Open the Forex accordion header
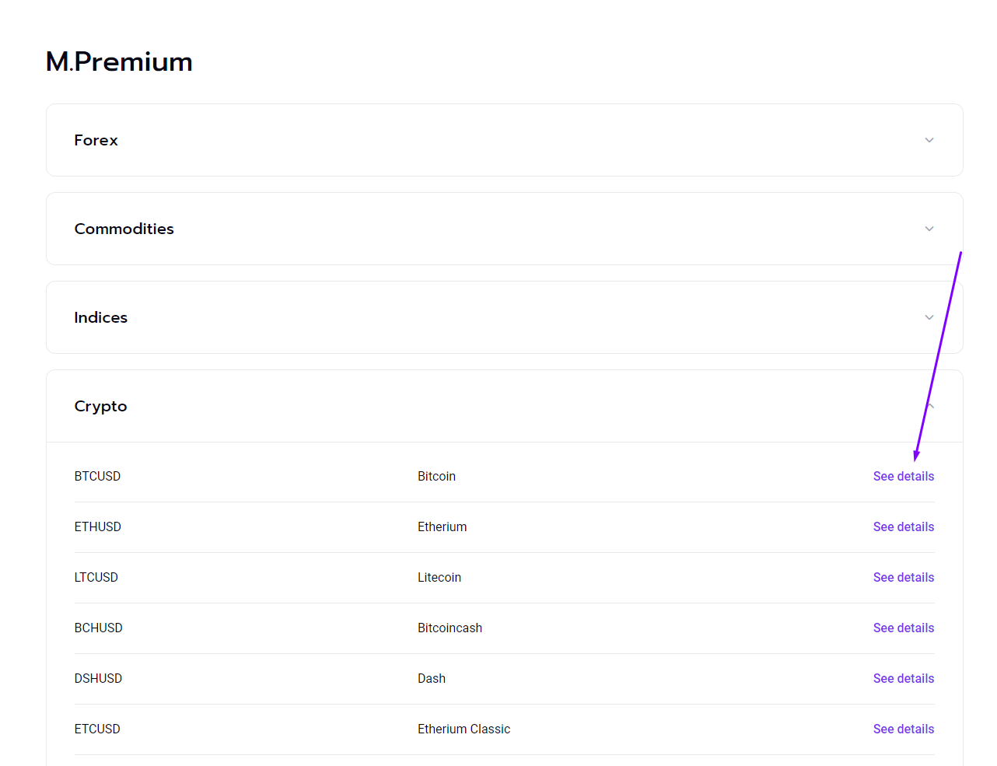 click(505, 140)
